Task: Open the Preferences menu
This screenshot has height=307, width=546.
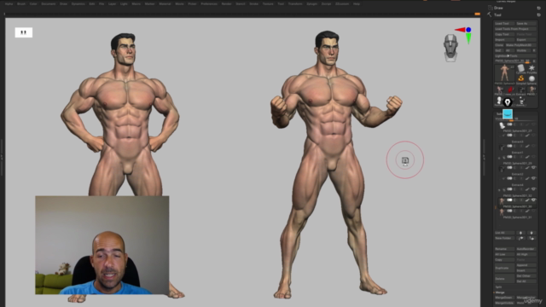Action: click(209, 3)
